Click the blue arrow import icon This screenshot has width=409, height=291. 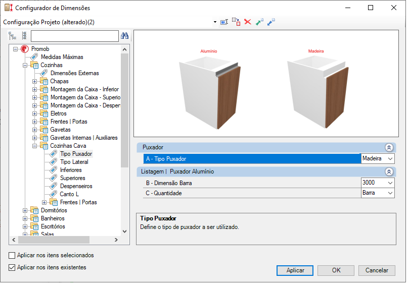coord(271,22)
